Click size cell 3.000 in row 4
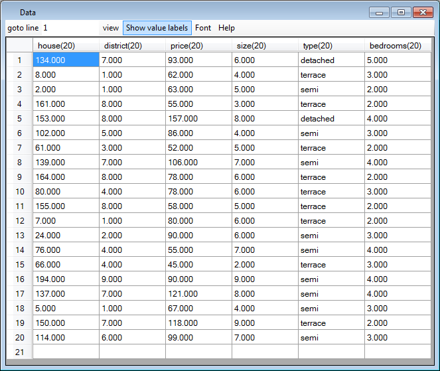Image resolution: width=440 pixels, height=371 pixels. click(265, 104)
